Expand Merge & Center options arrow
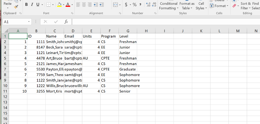The width and height of the screenshot is (260, 124). tap(120, 5)
